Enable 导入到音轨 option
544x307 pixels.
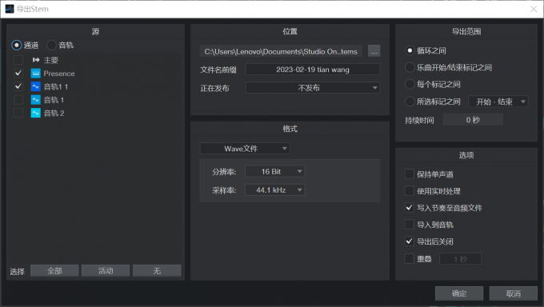tap(410, 225)
